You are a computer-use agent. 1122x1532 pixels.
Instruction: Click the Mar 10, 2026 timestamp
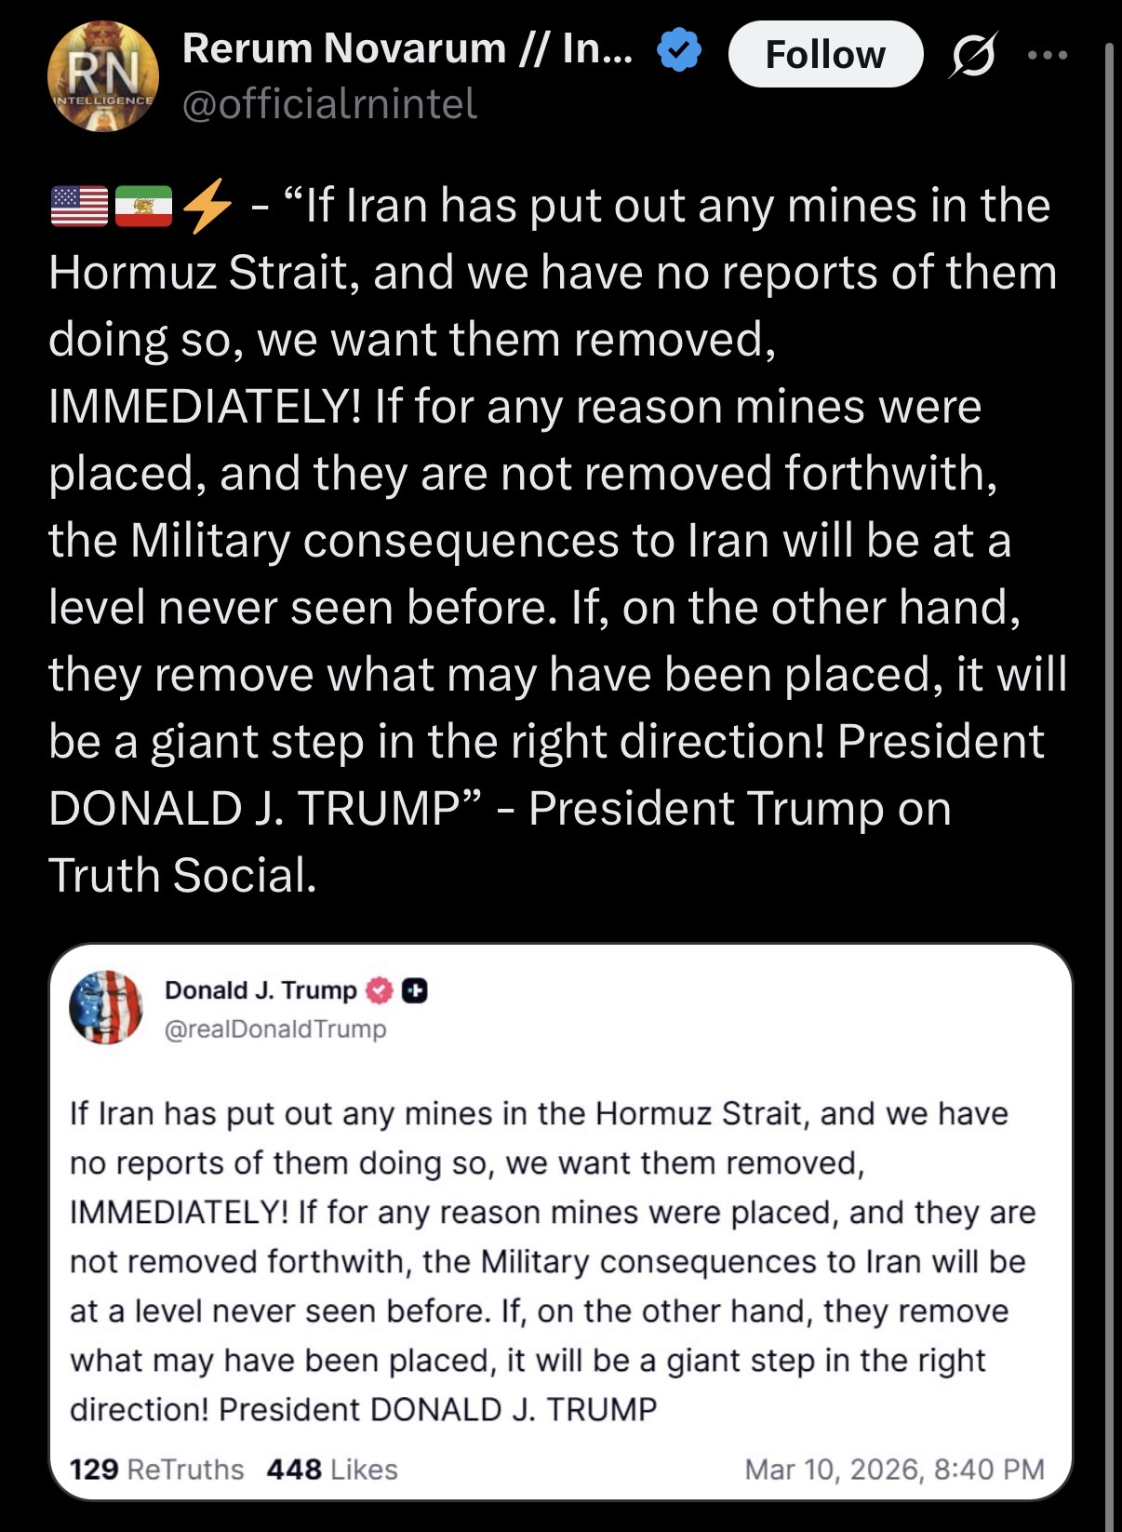pyautogui.click(x=894, y=1470)
